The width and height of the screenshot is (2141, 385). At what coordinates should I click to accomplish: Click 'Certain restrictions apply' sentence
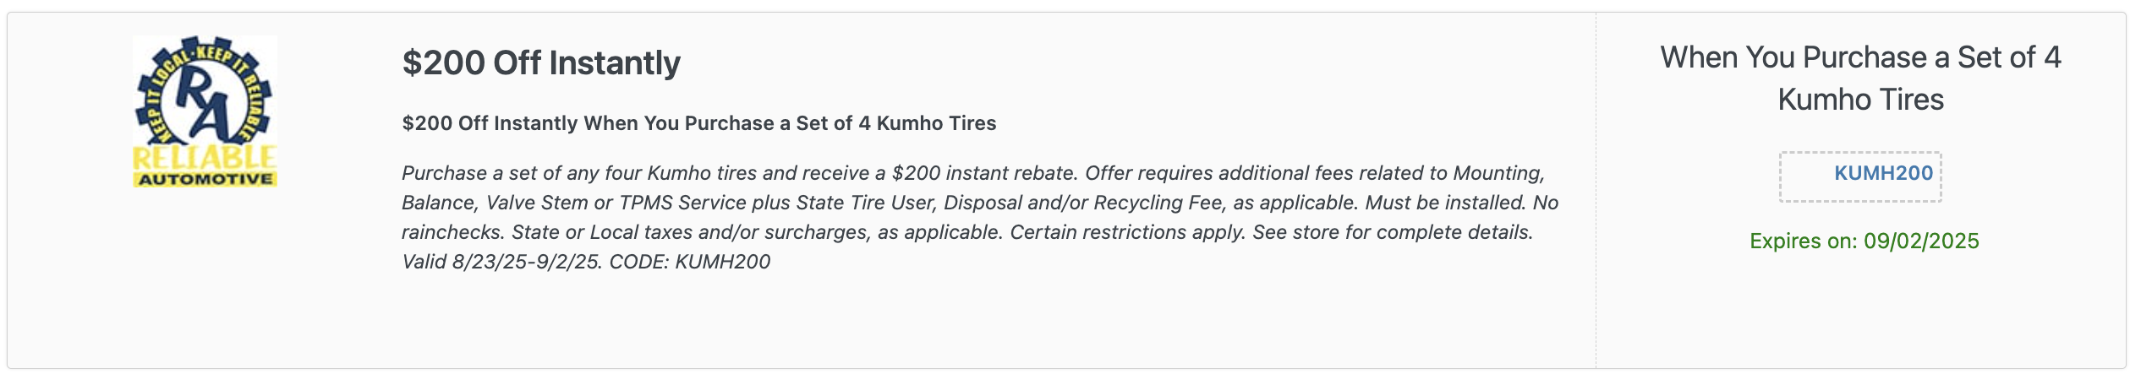tap(1128, 232)
